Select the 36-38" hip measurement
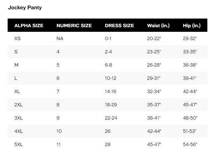 (x=190, y=65)
